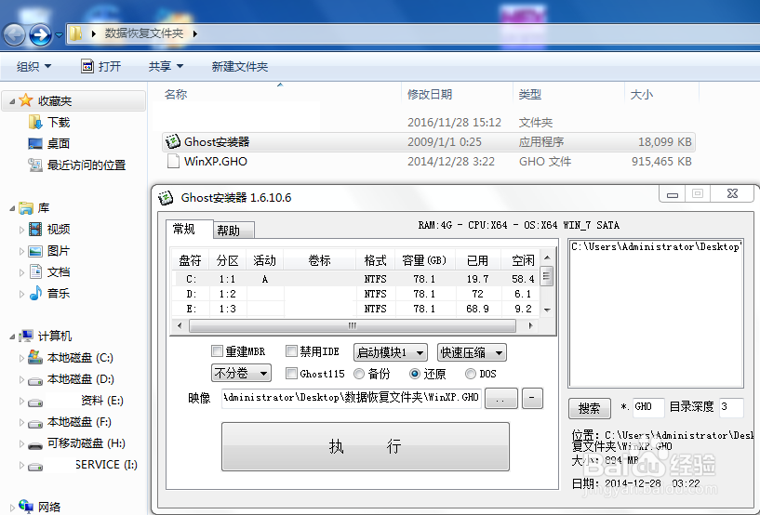Open 本地磁盘 (D:) drive
The width and height of the screenshot is (760, 515).
pyautogui.click(x=71, y=379)
